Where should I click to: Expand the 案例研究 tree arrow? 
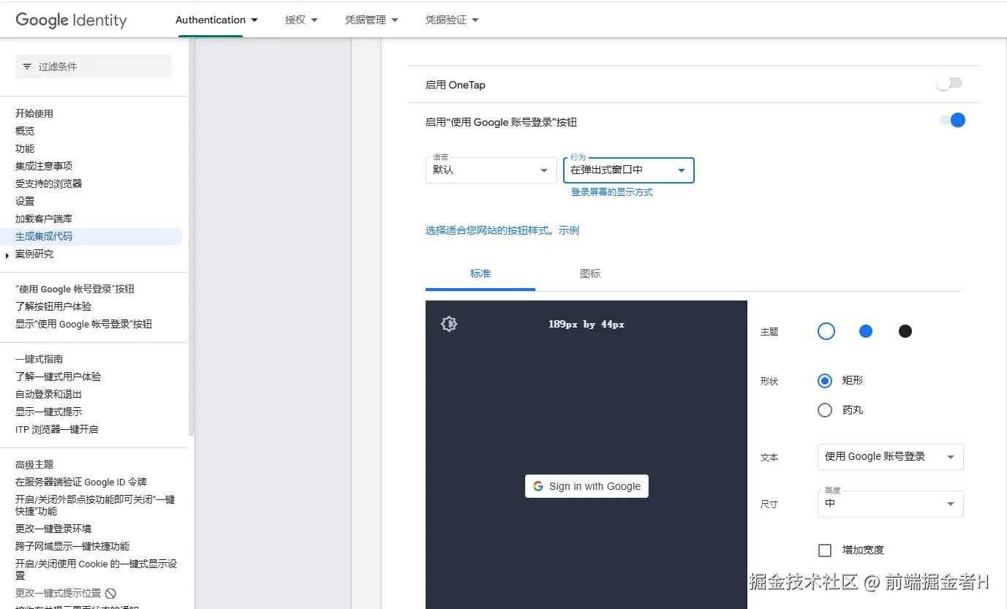pos(7,255)
